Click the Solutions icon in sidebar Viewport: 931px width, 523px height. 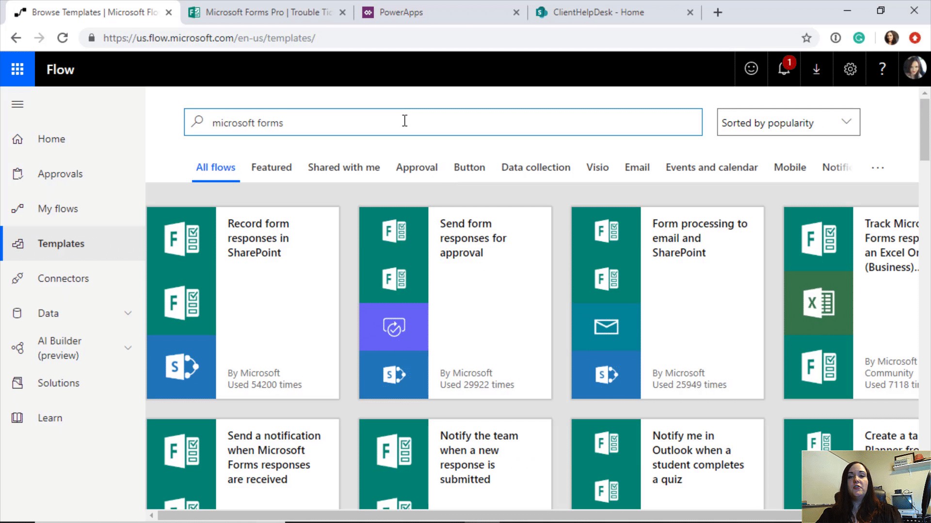click(17, 383)
